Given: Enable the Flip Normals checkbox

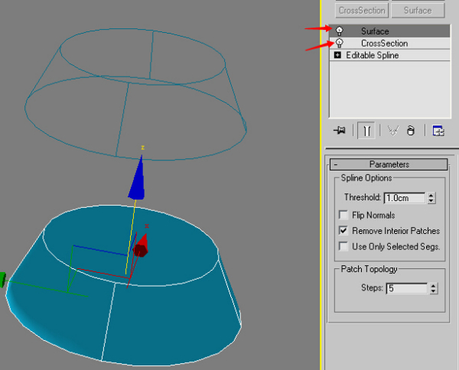Looking at the screenshot, I should coord(343,215).
